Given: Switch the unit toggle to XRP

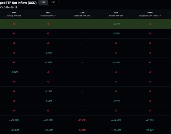Looking at the screenshot, I should coord(44,2).
